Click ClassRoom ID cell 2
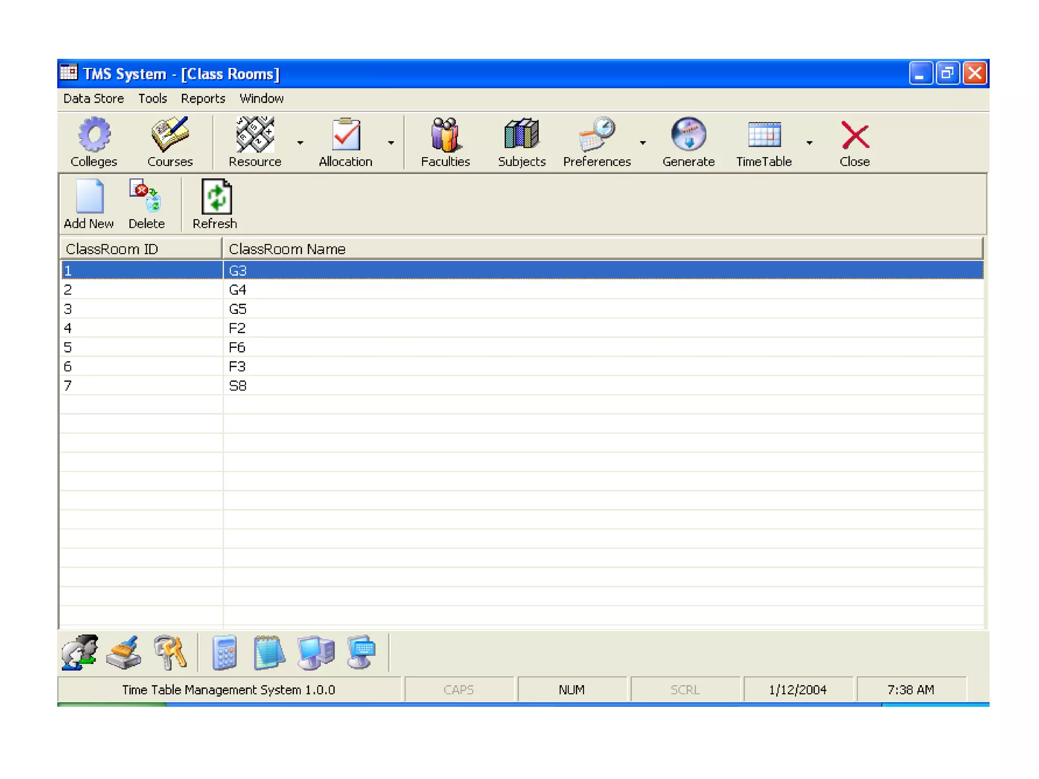Image resolution: width=1039 pixels, height=779 pixels. (142, 290)
